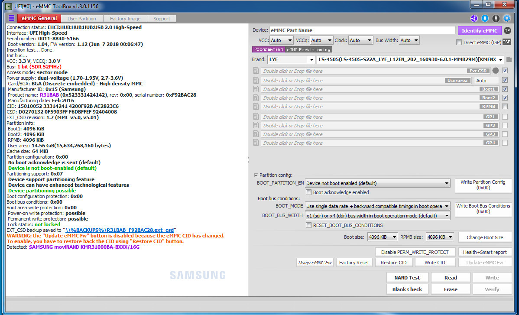This screenshot has width=519, height=315.
Task: Click the folder icon beside model dropdown
Action: tap(509, 59)
